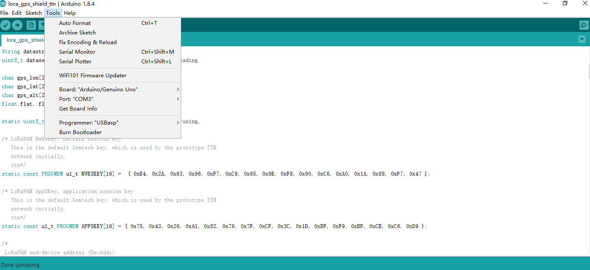
Task: Click the NWKSKEY[16] declaration line
Action: pos(216,174)
